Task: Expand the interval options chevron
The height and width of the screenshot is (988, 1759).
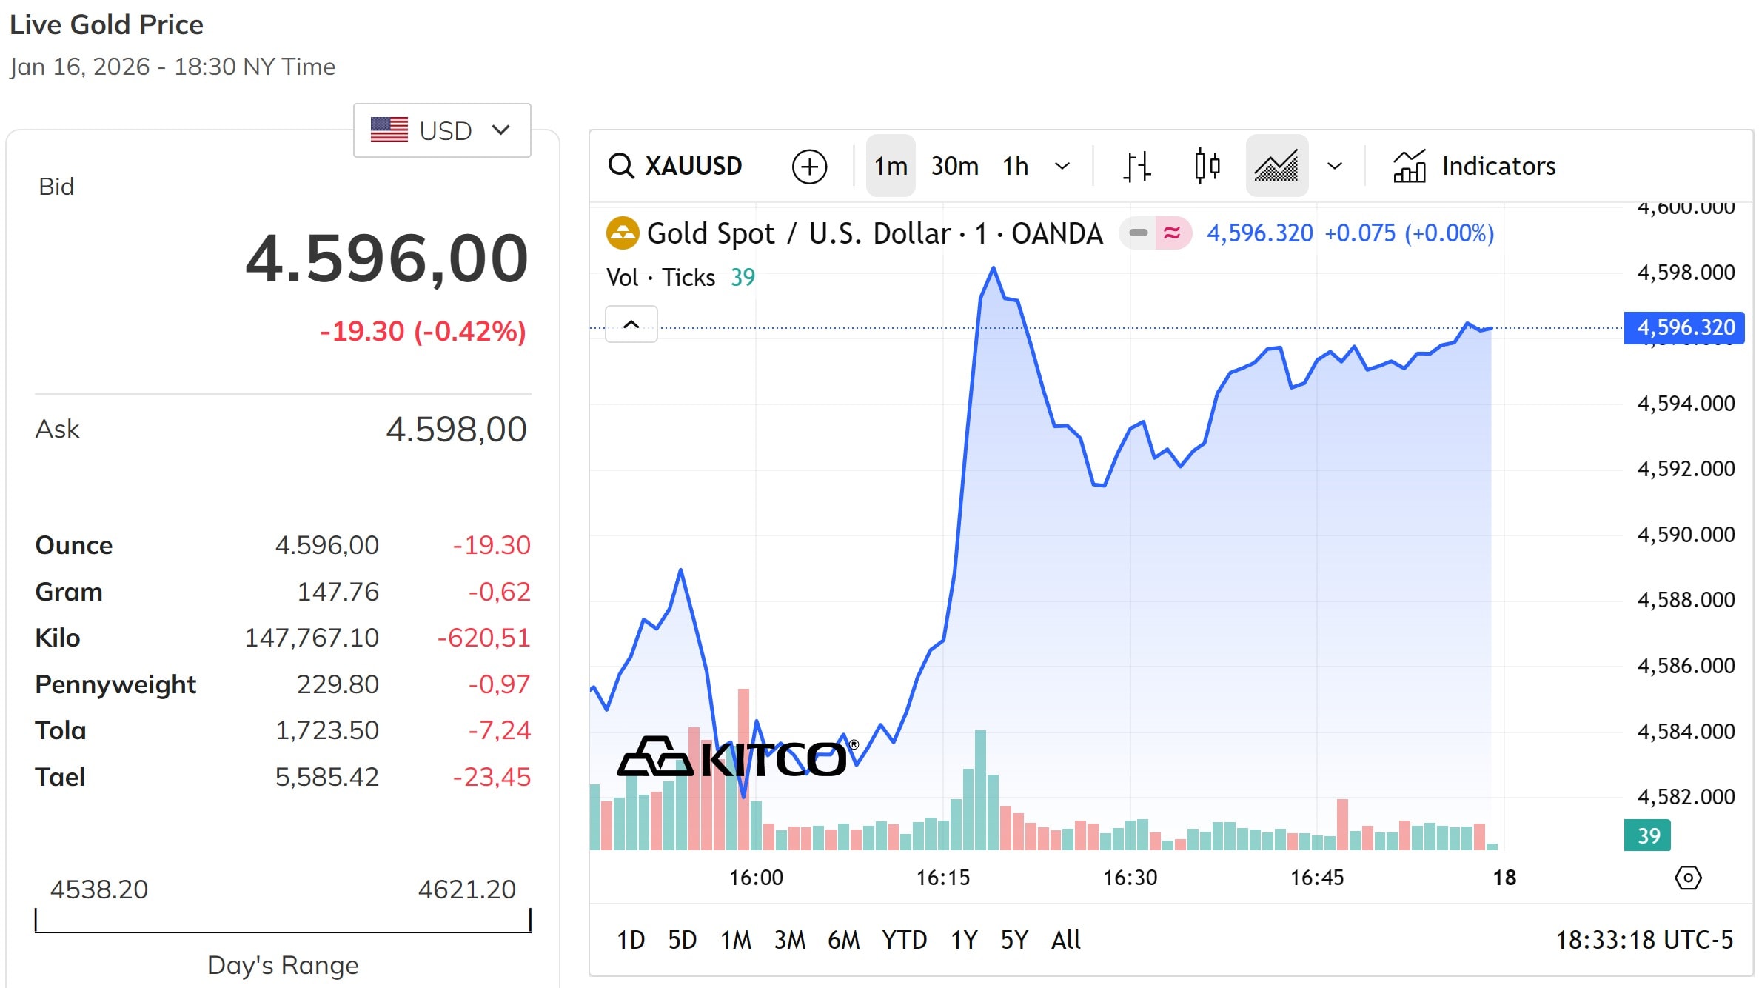Action: click(x=1063, y=166)
